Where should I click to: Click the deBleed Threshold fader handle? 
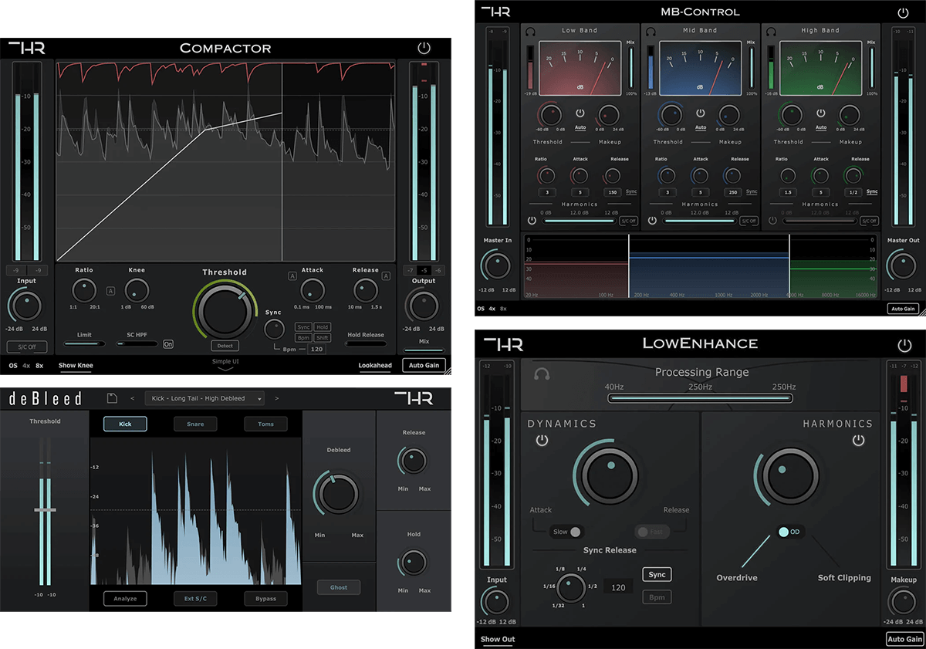(x=45, y=510)
